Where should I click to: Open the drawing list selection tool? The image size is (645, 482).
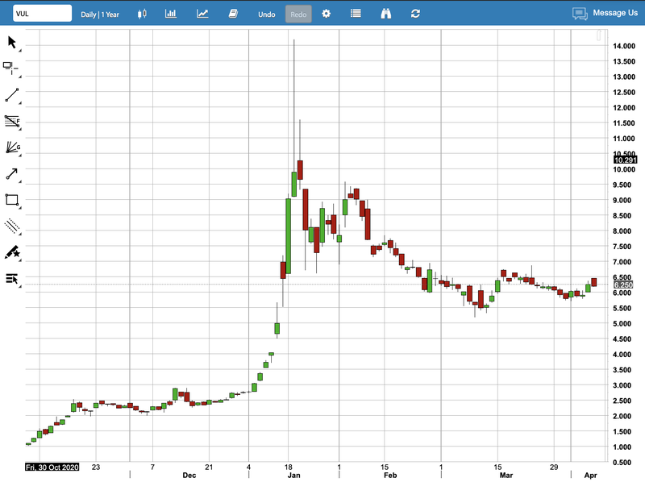[x=12, y=278]
